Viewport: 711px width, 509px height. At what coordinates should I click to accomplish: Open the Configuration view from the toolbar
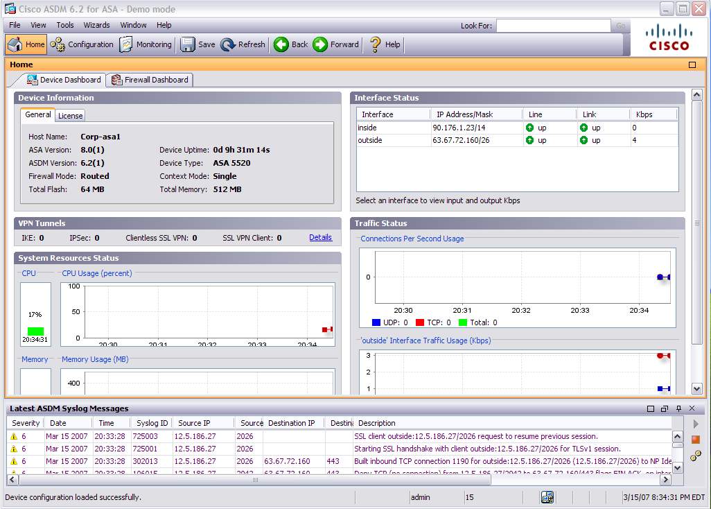82,44
